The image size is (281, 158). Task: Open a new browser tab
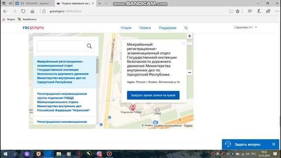pos(100,4)
